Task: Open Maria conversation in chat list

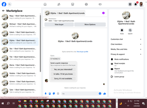Action: tap(20, 66)
